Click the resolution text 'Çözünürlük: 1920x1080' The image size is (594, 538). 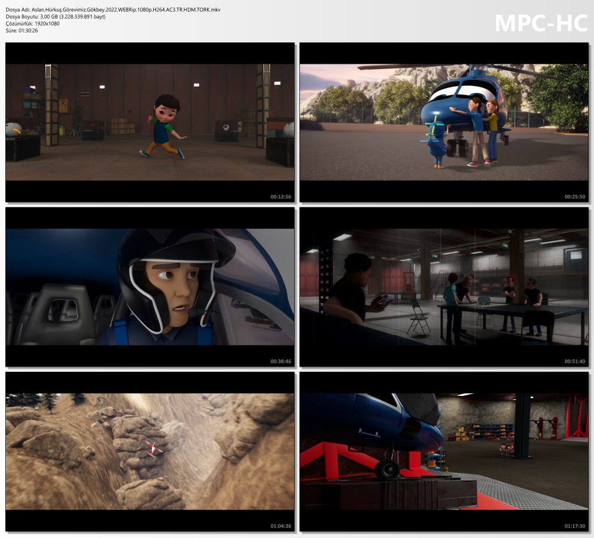pos(32,23)
